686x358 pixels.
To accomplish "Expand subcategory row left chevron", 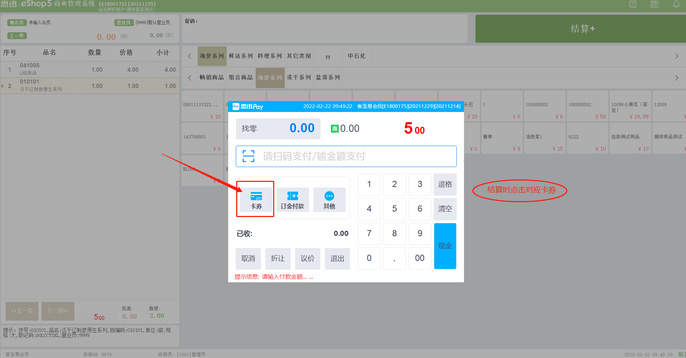I will [x=189, y=78].
